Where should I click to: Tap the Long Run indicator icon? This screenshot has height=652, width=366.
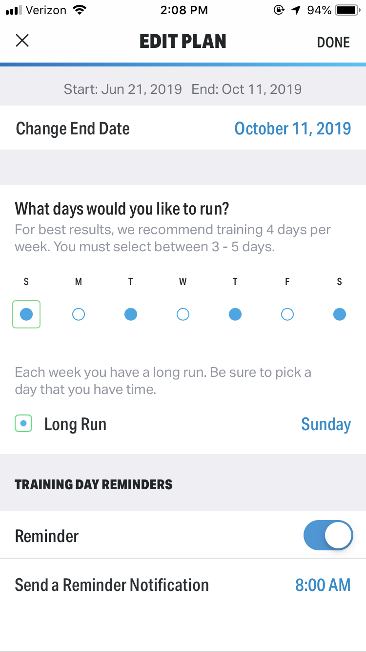pyautogui.click(x=23, y=424)
